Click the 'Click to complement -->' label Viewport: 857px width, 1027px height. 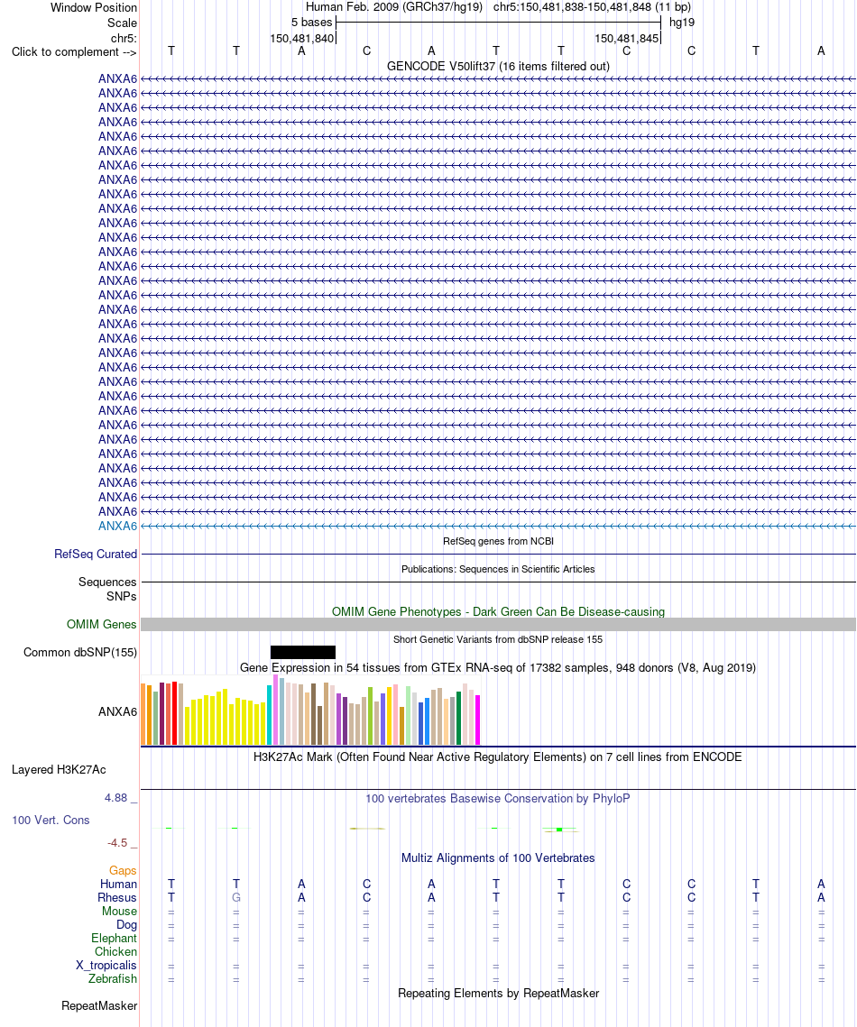(74, 51)
